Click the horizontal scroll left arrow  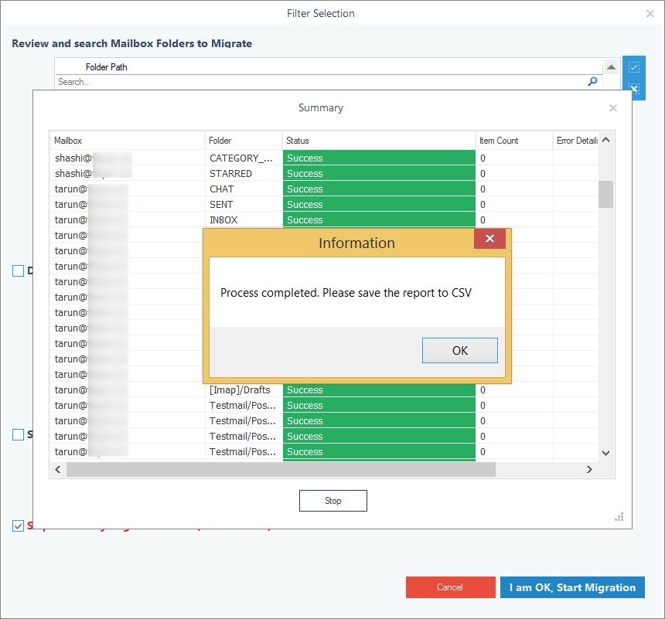(x=58, y=469)
